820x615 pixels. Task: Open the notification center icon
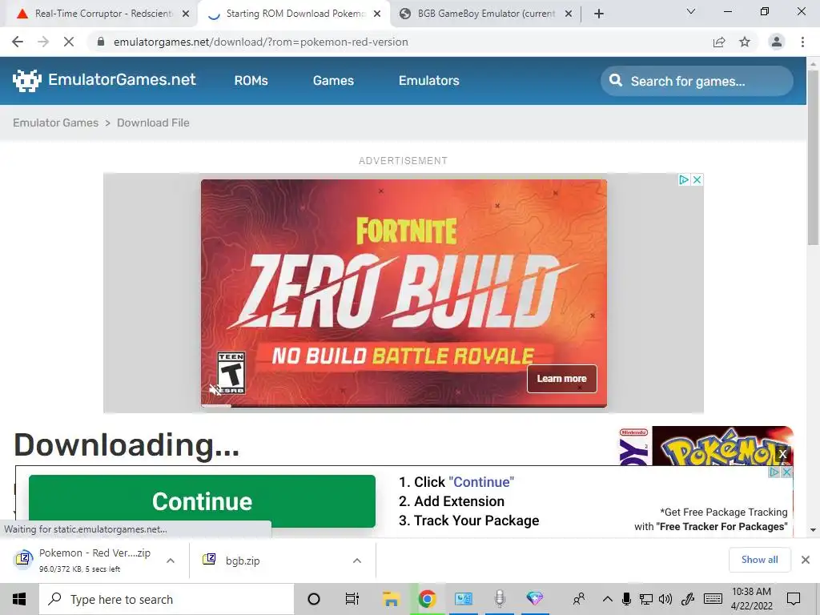coord(794,599)
